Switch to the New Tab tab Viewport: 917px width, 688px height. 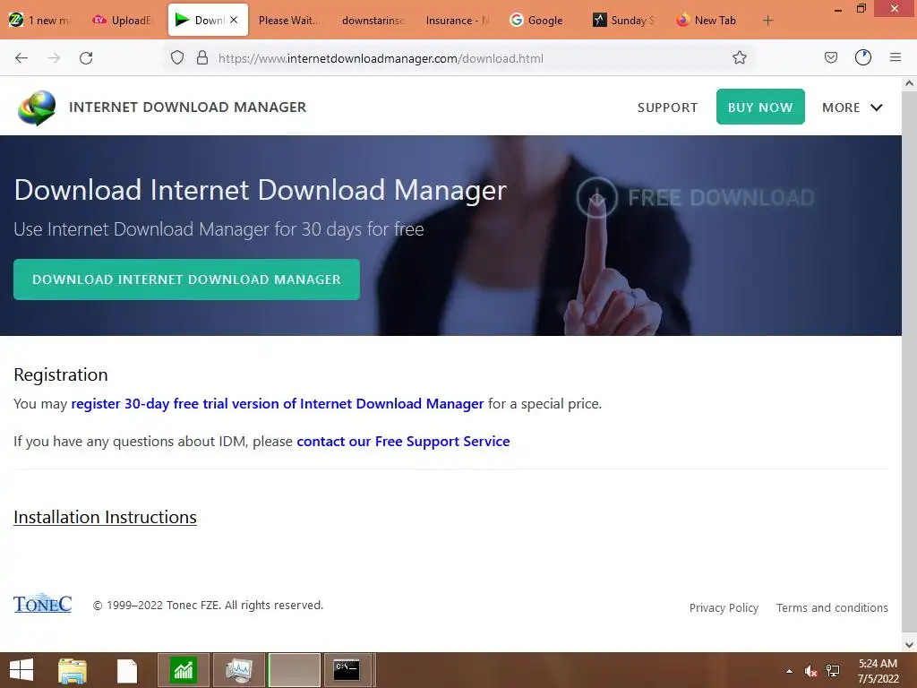coord(707,21)
